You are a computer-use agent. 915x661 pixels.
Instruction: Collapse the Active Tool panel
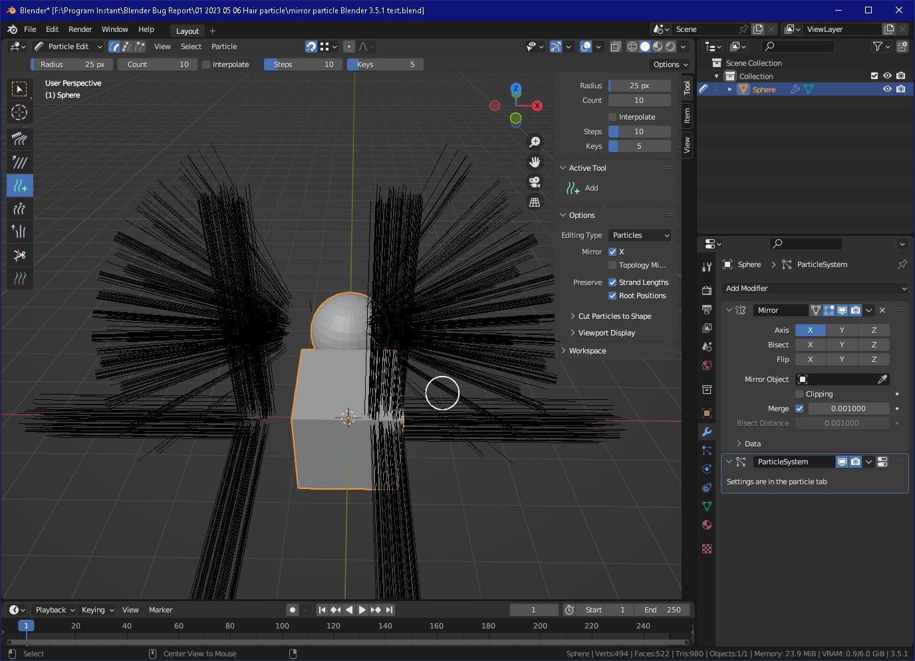[x=585, y=167]
